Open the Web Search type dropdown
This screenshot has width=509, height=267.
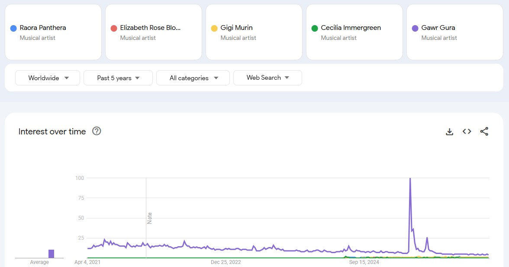coord(267,78)
